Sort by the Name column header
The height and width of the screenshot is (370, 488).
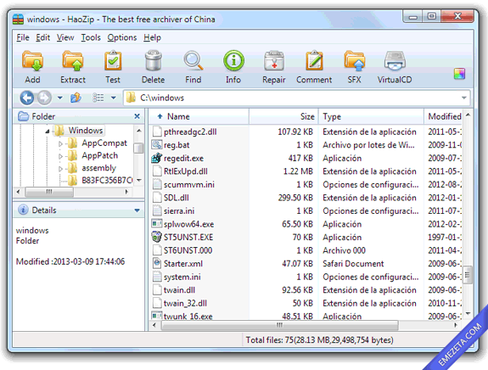(x=199, y=116)
